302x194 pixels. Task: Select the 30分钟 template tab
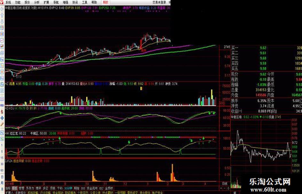coord(68,188)
